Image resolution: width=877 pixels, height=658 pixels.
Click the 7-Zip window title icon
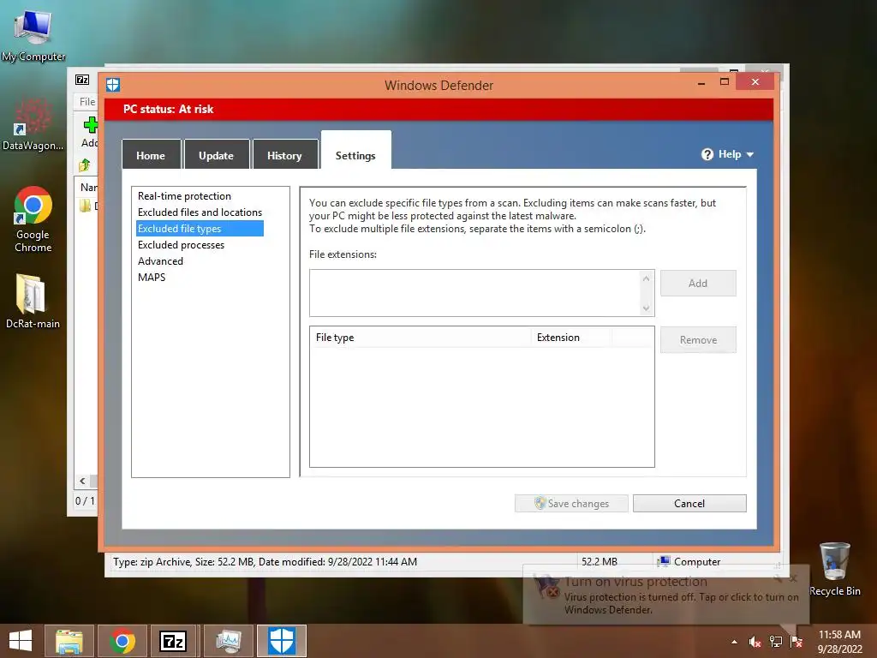click(x=82, y=80)
